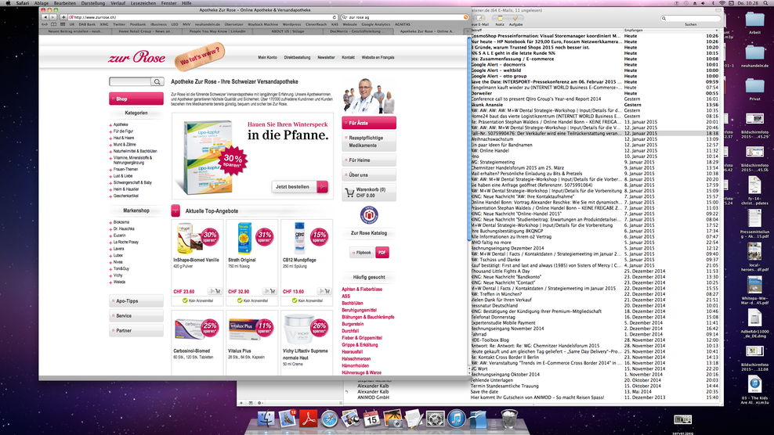Image resolution: width=774 pixels, height=435 pixels.
Task: Launch Adobe Acrobat from the Dock
Action: pos(309,419)
